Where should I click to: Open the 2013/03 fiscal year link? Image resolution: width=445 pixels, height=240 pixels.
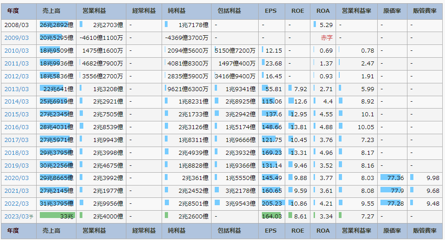(x=16, y=89)
